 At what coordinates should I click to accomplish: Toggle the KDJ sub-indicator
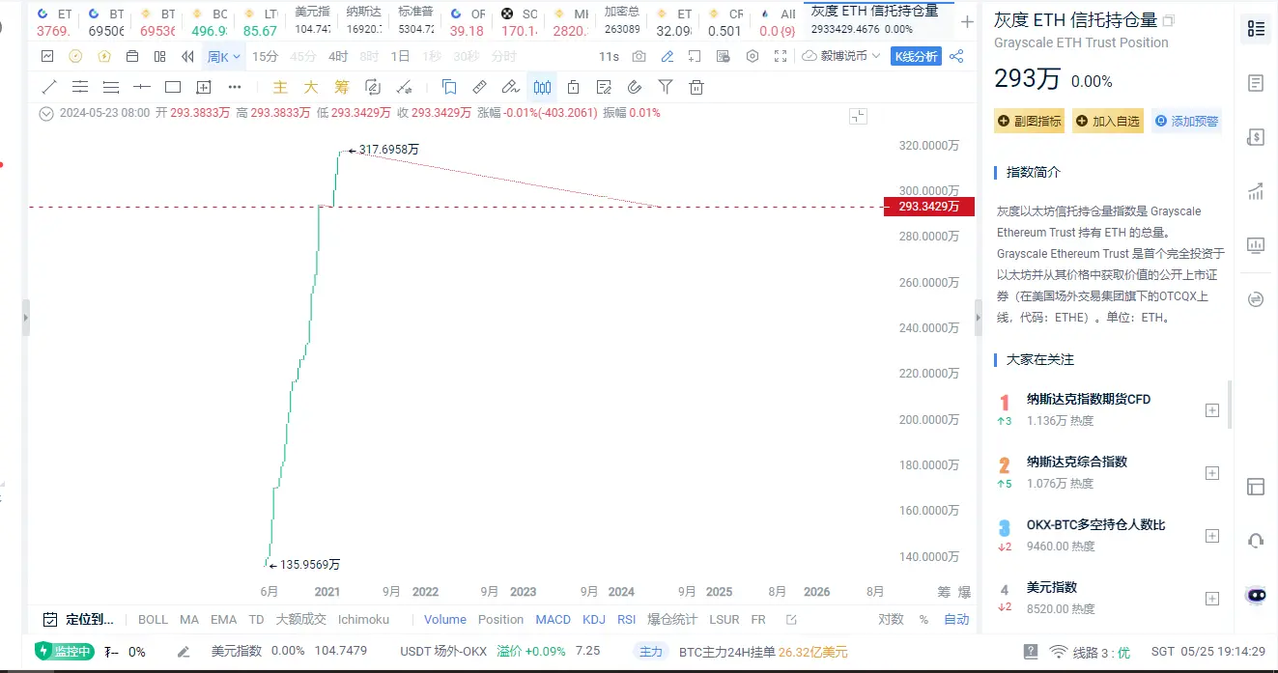[x=594, y=619]
